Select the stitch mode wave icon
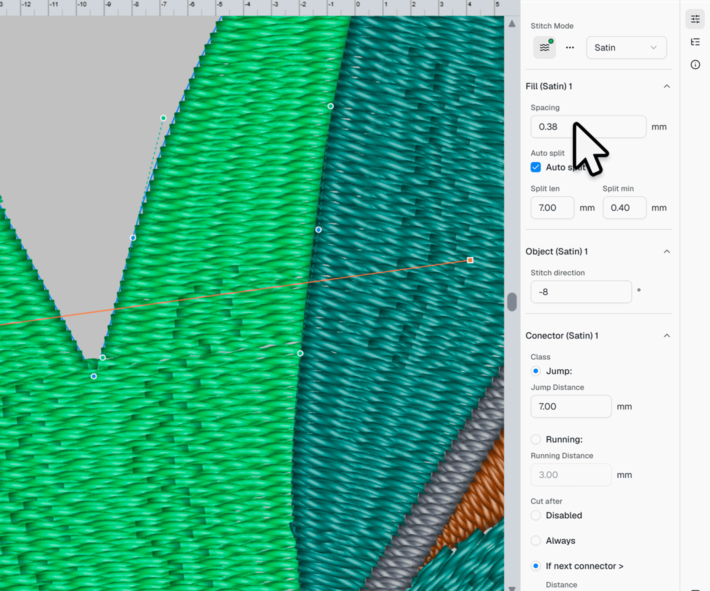Viewport: 710px width, 591px height. [x=544, y=47]
